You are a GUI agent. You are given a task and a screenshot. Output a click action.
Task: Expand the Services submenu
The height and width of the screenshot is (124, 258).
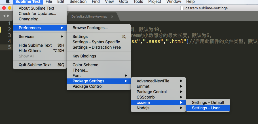click(x=39, y=37)
